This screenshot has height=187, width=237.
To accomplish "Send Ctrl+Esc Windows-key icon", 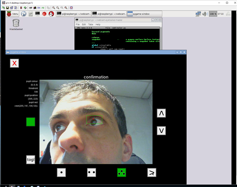I will pos(34,8).
